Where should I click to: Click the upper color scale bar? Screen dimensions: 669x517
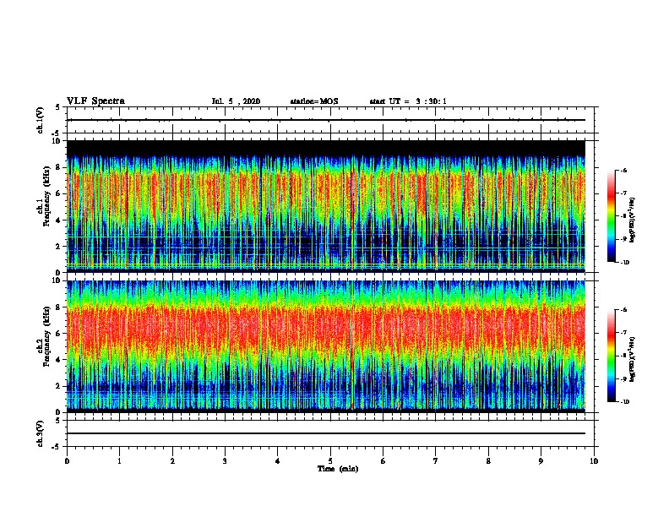(612, 216)
